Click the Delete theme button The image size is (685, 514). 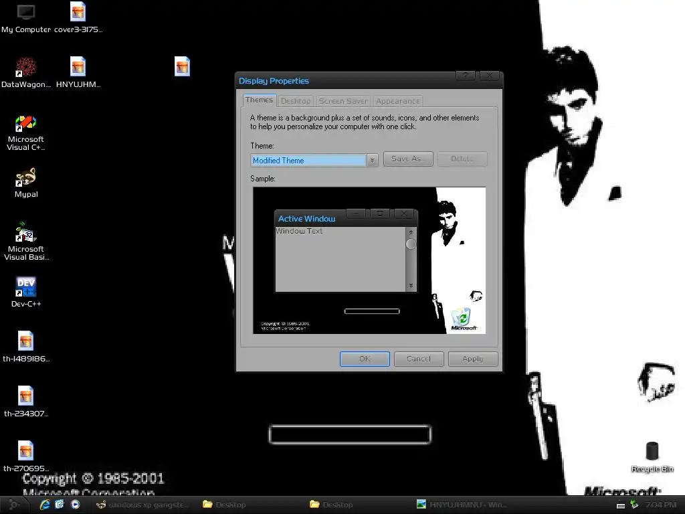(462, 159)
